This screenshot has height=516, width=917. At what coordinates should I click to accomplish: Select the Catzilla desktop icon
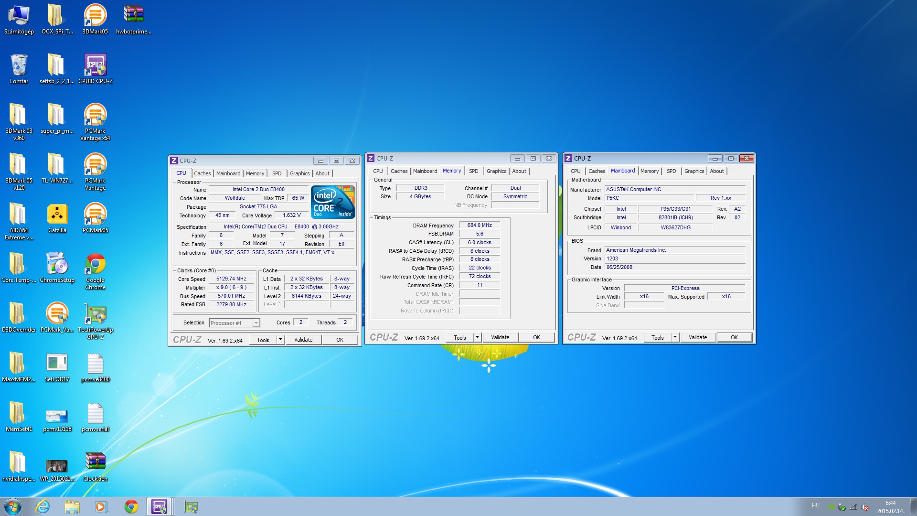coord(57,218)
